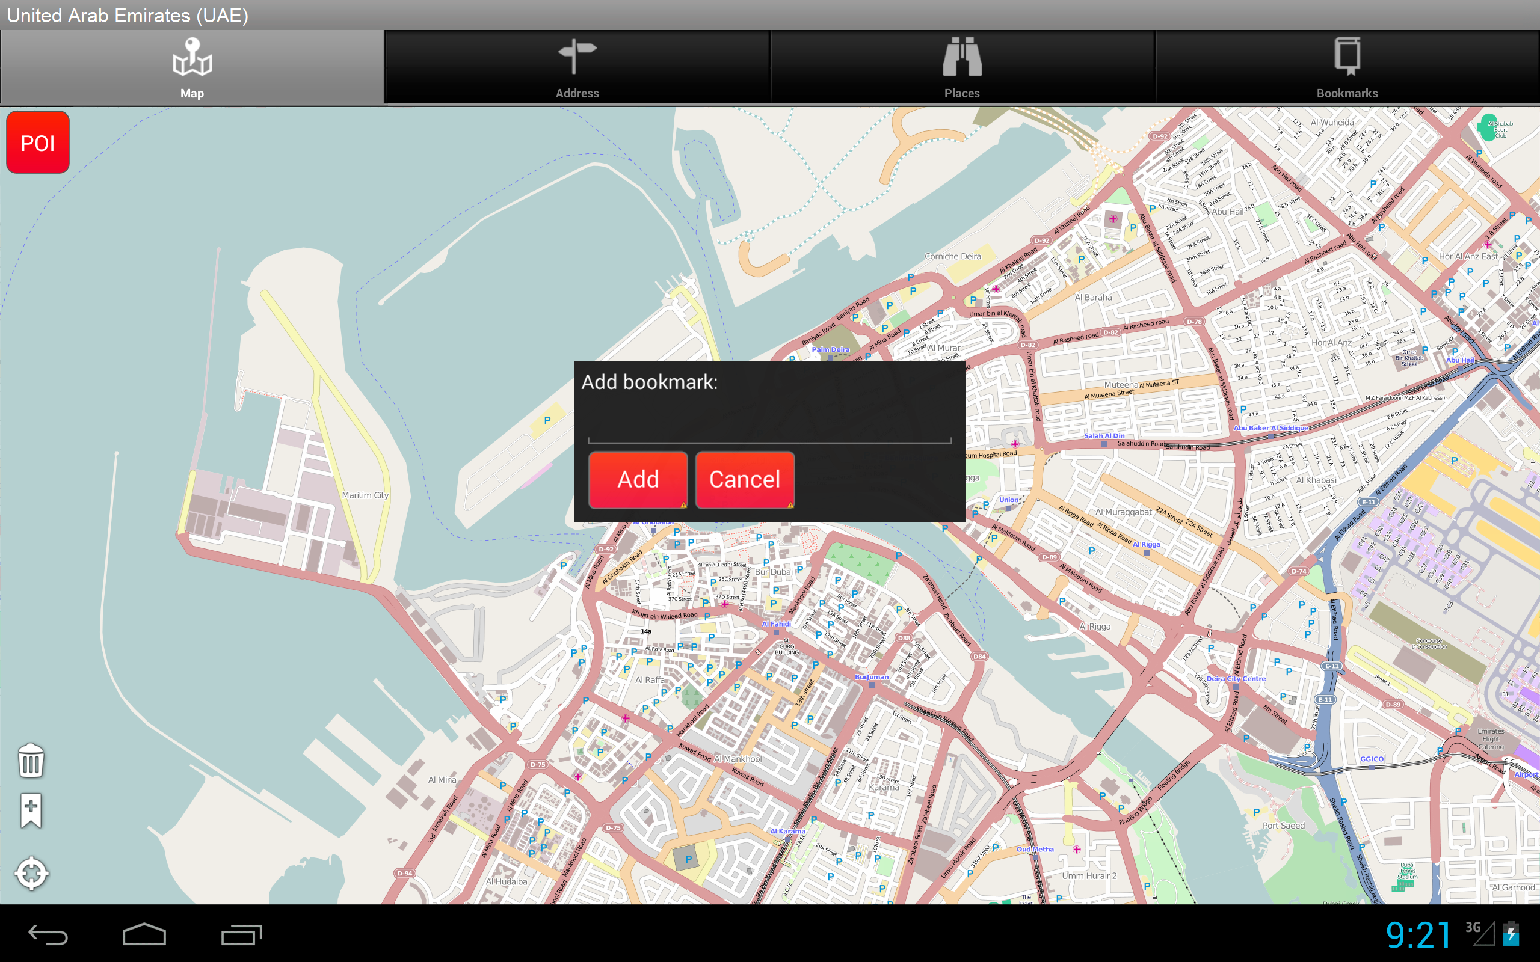The height and width of the screenshot is (962, 1540).
Task: Open the Bookmarks tab
Action: (x=1347, y=67)
